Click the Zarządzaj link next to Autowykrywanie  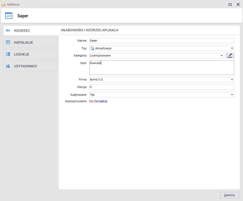(101, 101)
